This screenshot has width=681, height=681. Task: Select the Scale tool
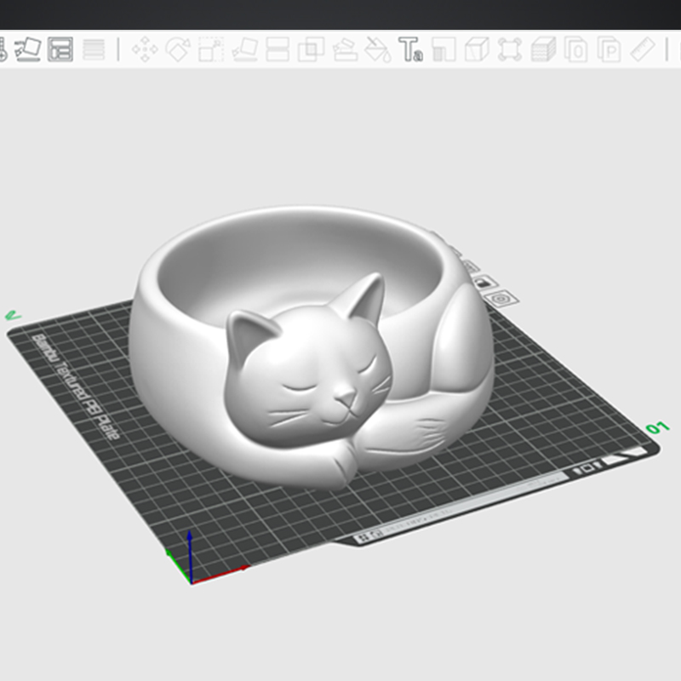(x=211, y=49)
